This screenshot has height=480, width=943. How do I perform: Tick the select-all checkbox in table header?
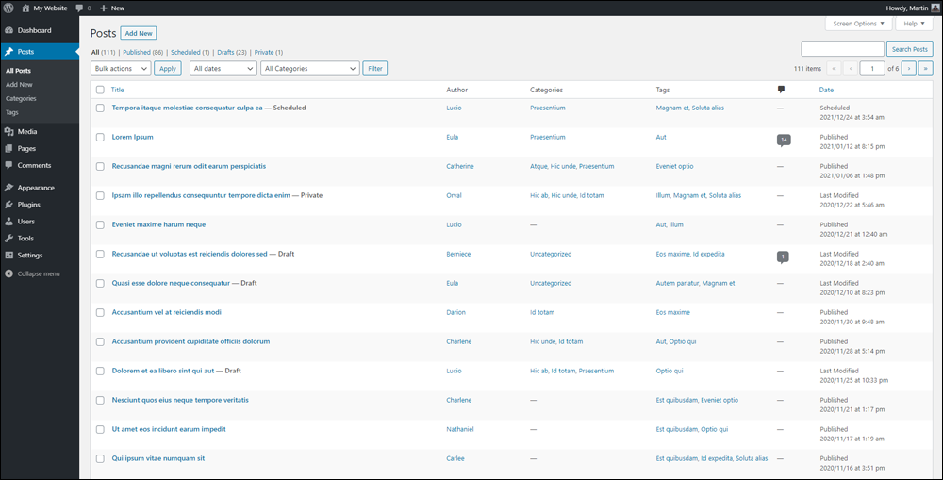[x=100, y=90]
